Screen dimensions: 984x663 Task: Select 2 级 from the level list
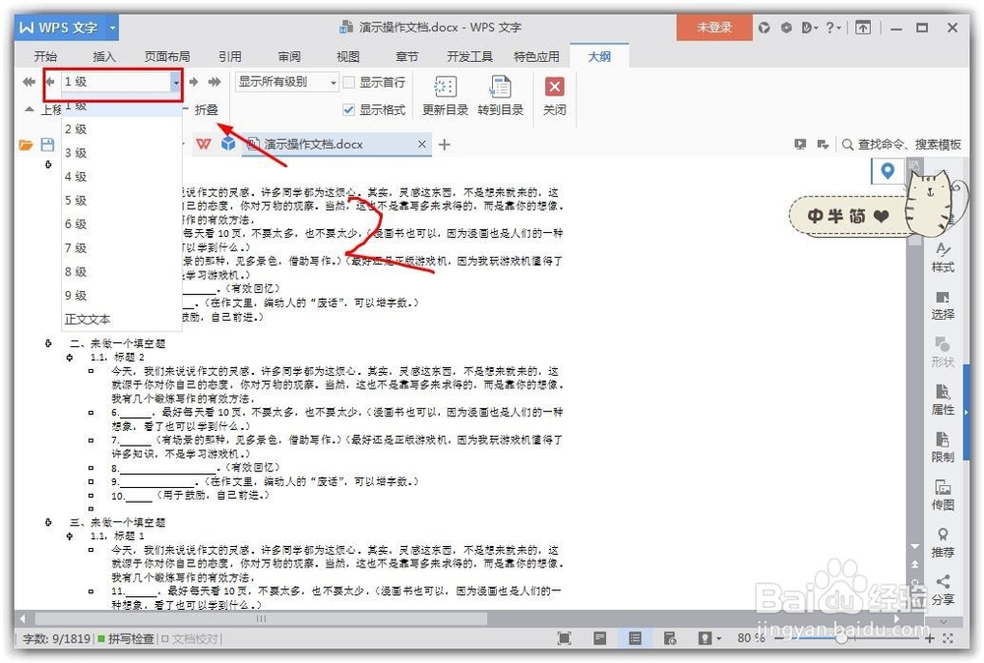(x=122, y=129)
